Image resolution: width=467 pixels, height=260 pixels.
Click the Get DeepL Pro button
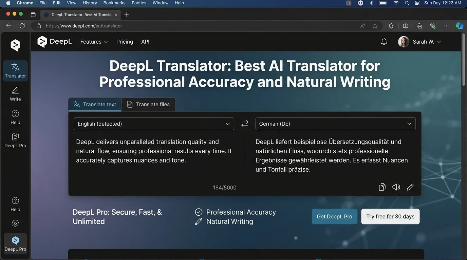pos(335,217)
